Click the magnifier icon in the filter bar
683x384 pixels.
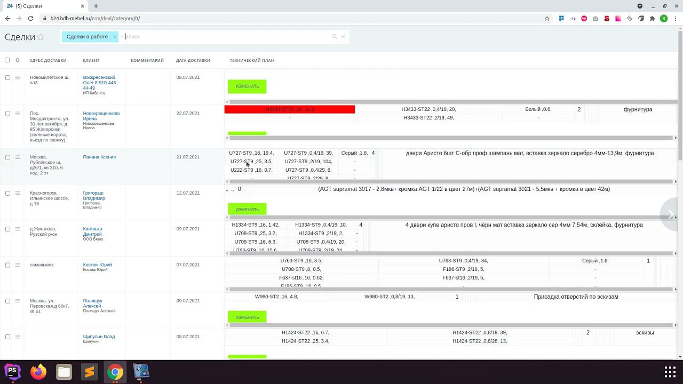pyautogui.click(x=335, y=37)
